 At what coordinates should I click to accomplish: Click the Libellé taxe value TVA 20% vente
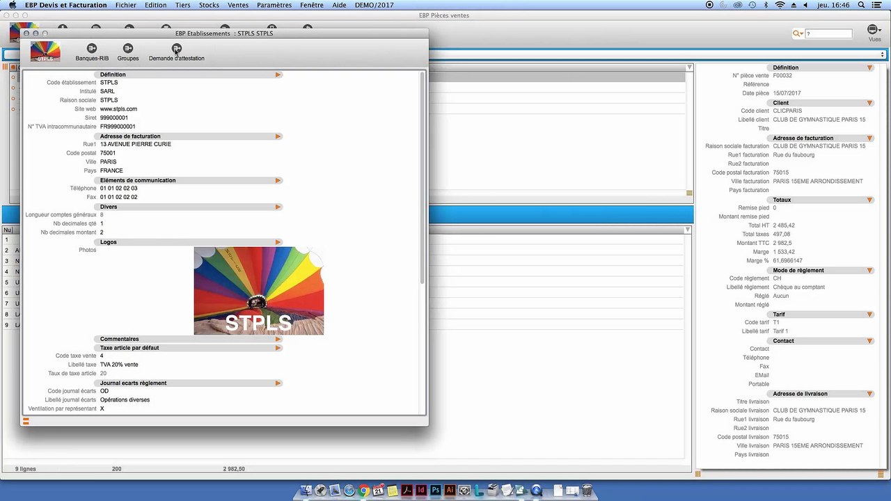(x=119, y=365)
